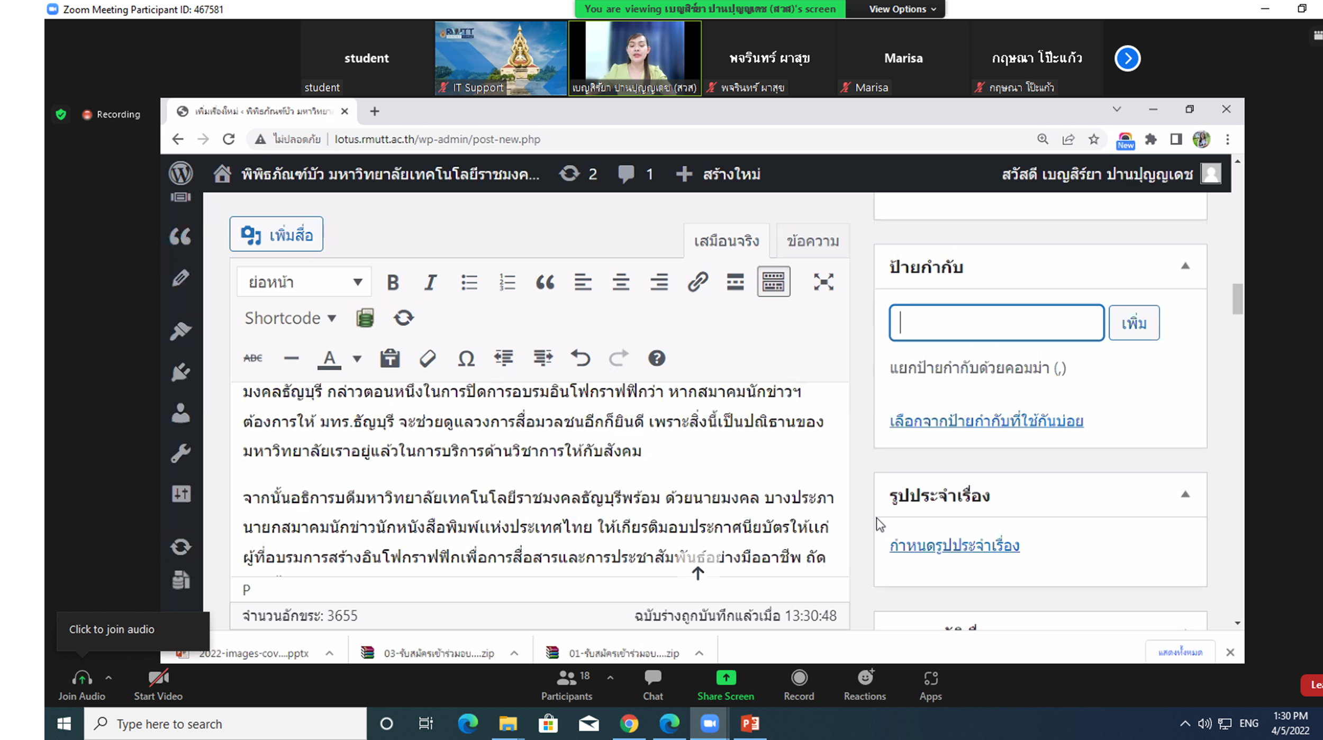
Task: Align text right
Action: click(659, 282)
